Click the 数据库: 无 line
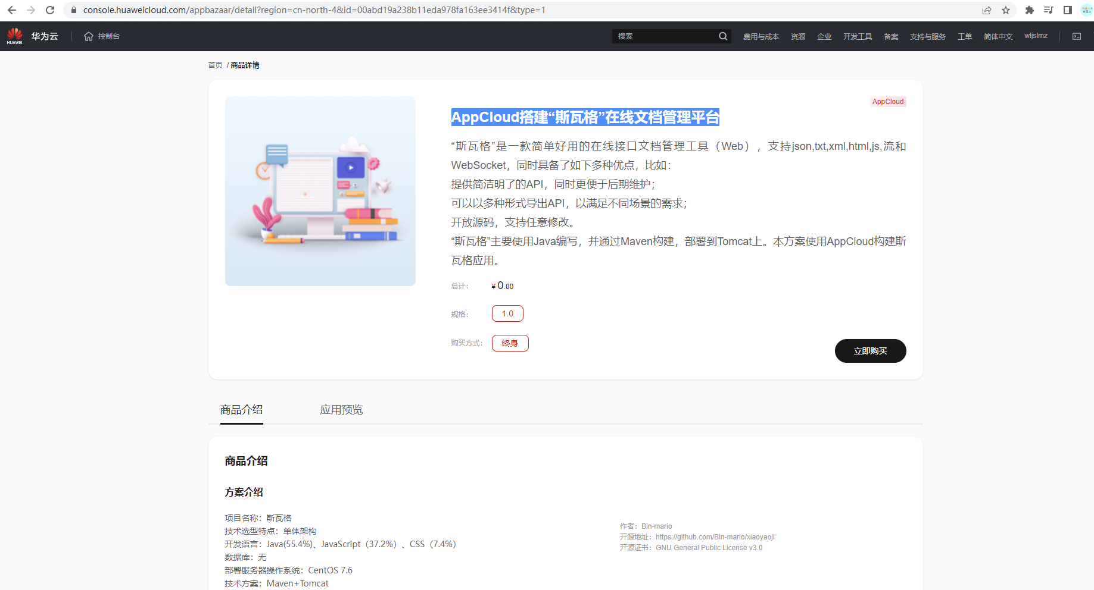The height and width of the screenshot is (590, 1094). (245, 557)
